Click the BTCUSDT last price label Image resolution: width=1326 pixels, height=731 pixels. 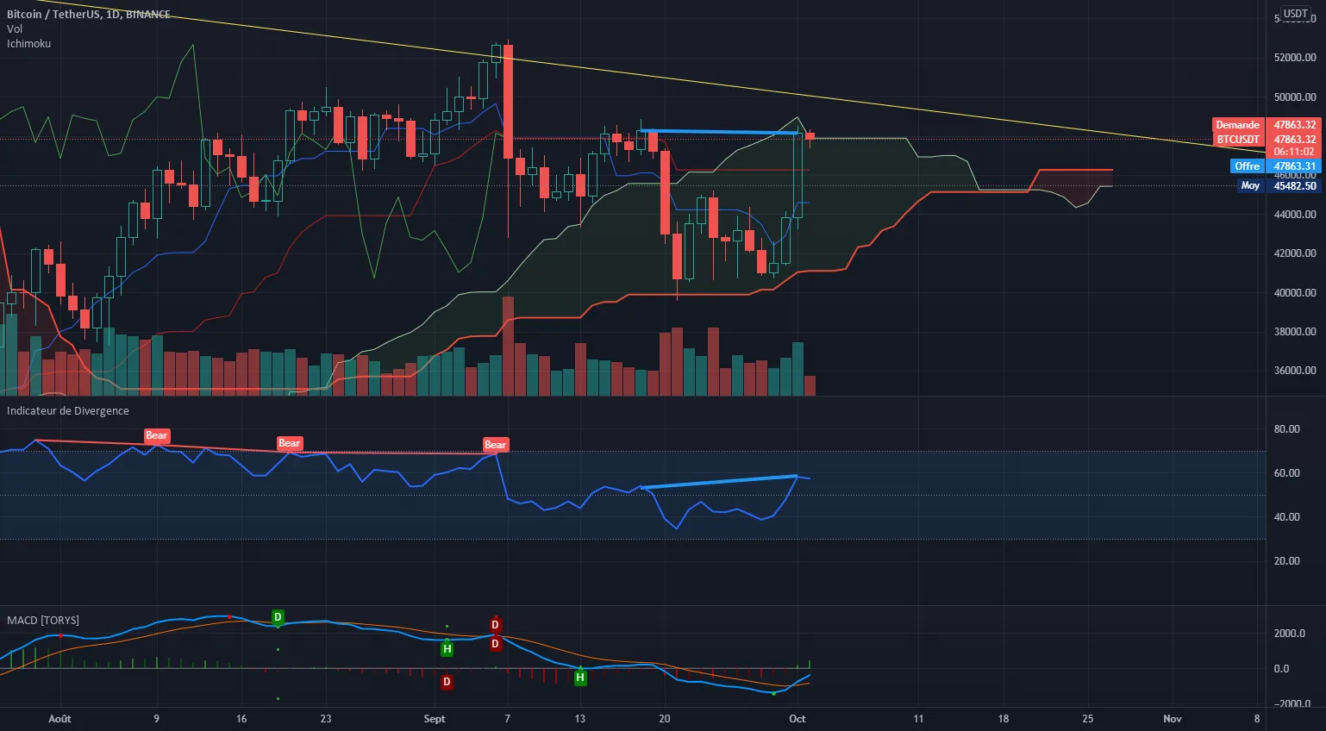point(1266,139)
